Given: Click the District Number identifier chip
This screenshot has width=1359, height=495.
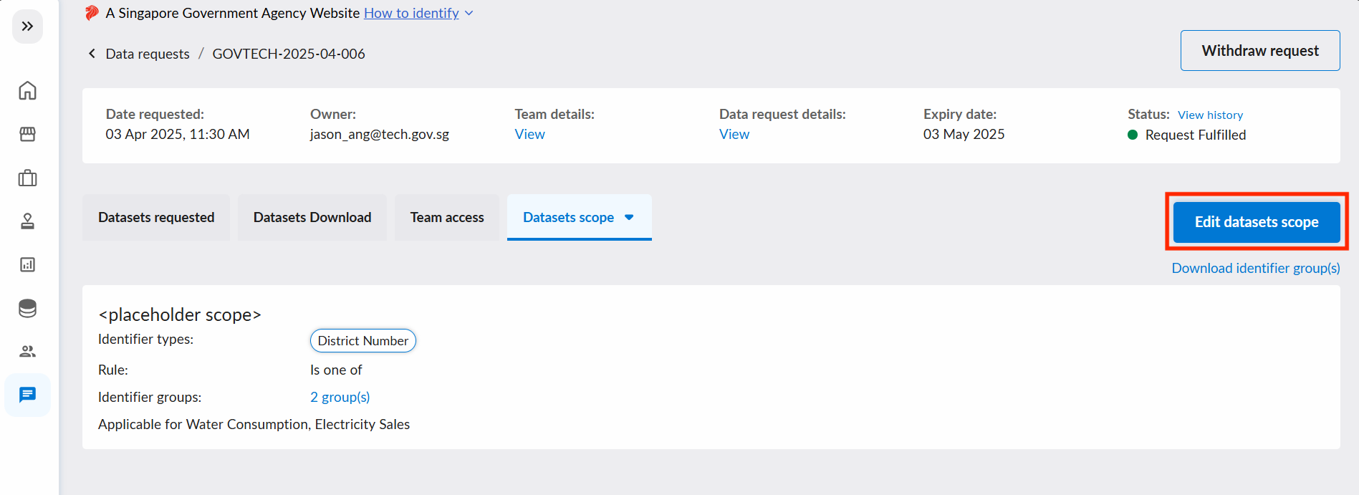Looking at the screenshot, I should click(363, 341).
